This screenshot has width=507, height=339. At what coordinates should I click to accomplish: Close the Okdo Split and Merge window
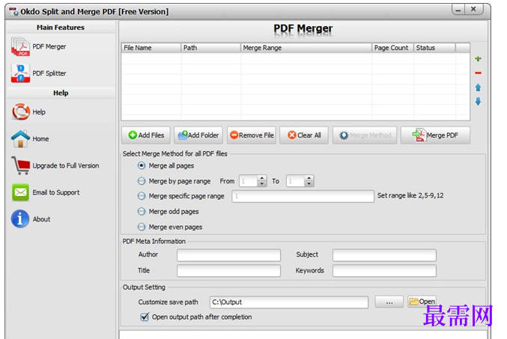tap(474, 10)
